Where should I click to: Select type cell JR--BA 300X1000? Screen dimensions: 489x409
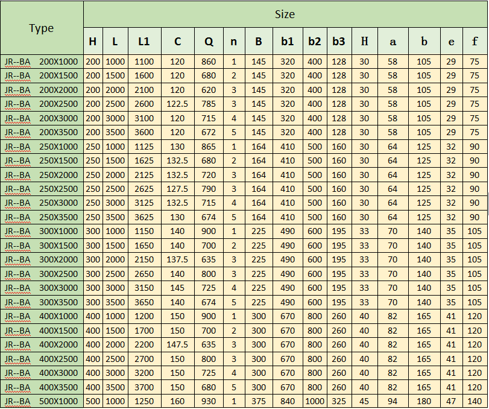point(42,232)
